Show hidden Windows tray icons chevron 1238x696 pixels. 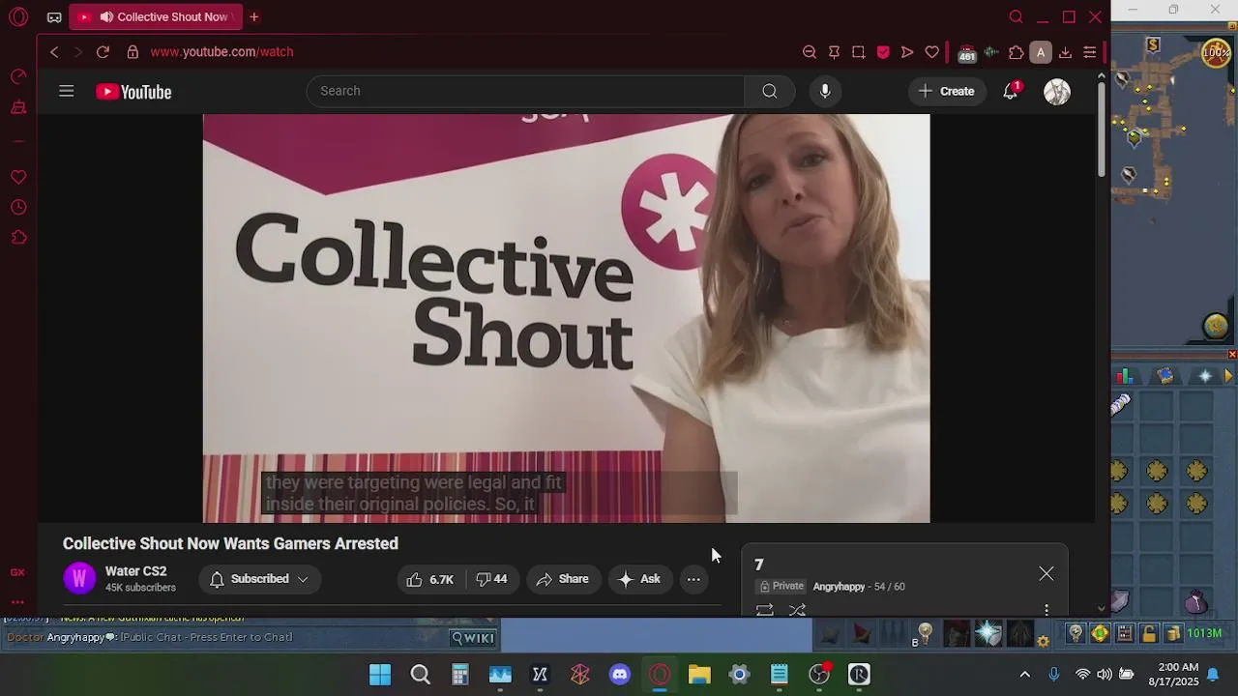pyautogui.click(x=1025, y=675)
